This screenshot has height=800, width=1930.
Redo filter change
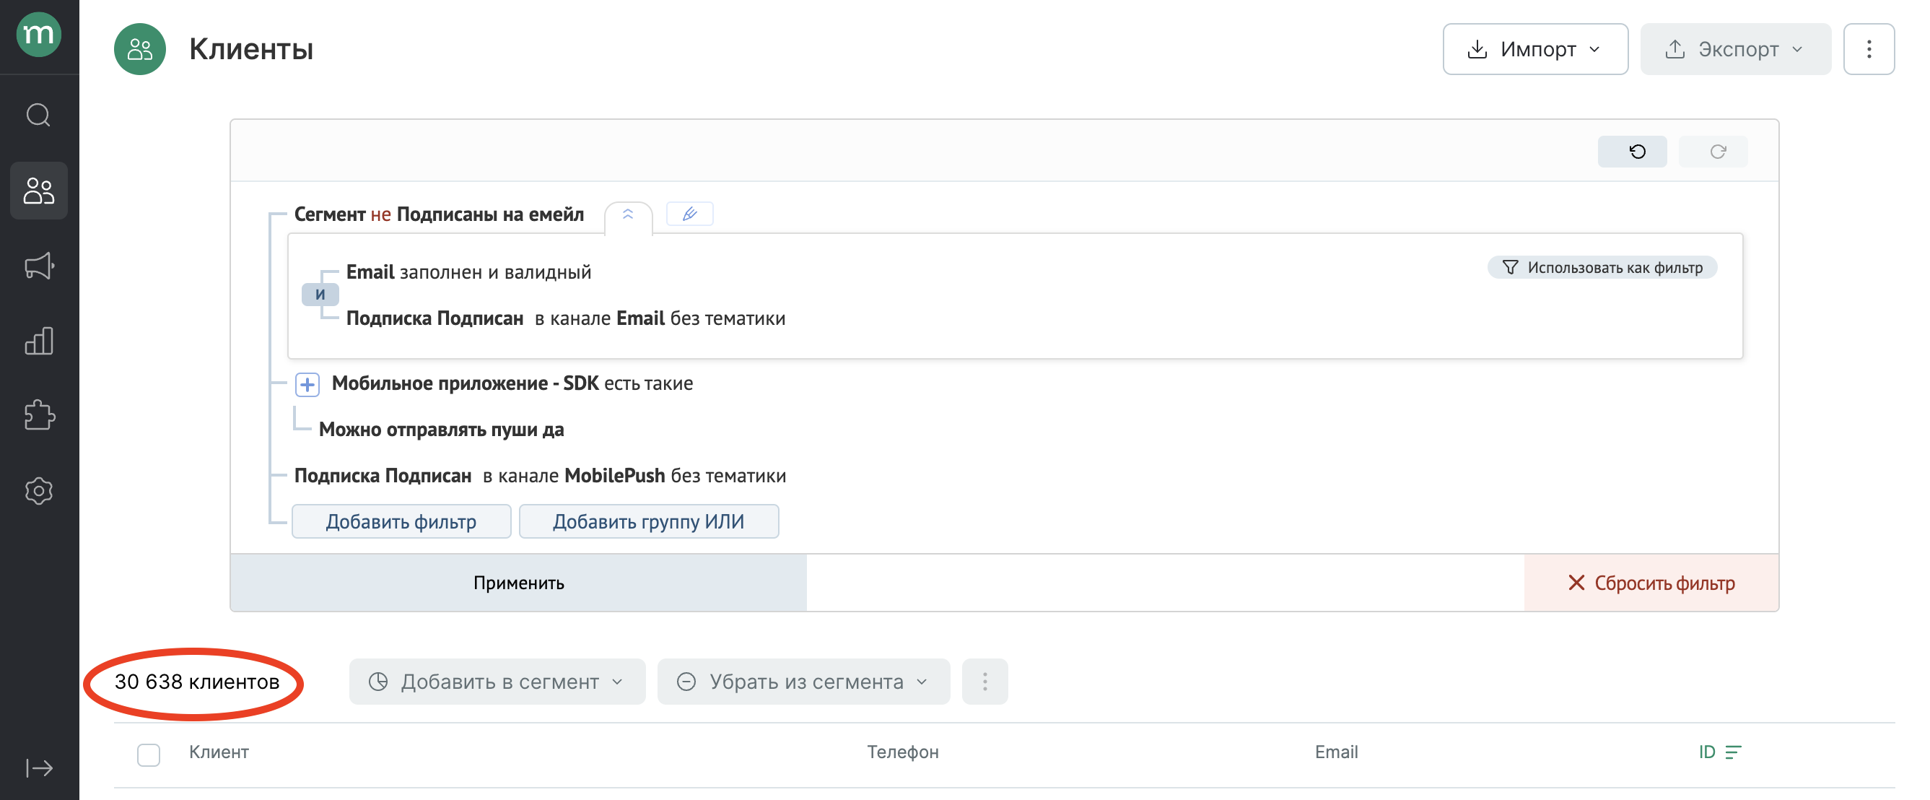tap(1713, 152)
